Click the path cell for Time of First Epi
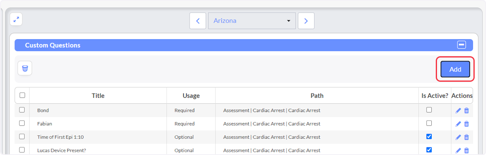Screen dimensions: 486x155 click(x=317, y=137)
